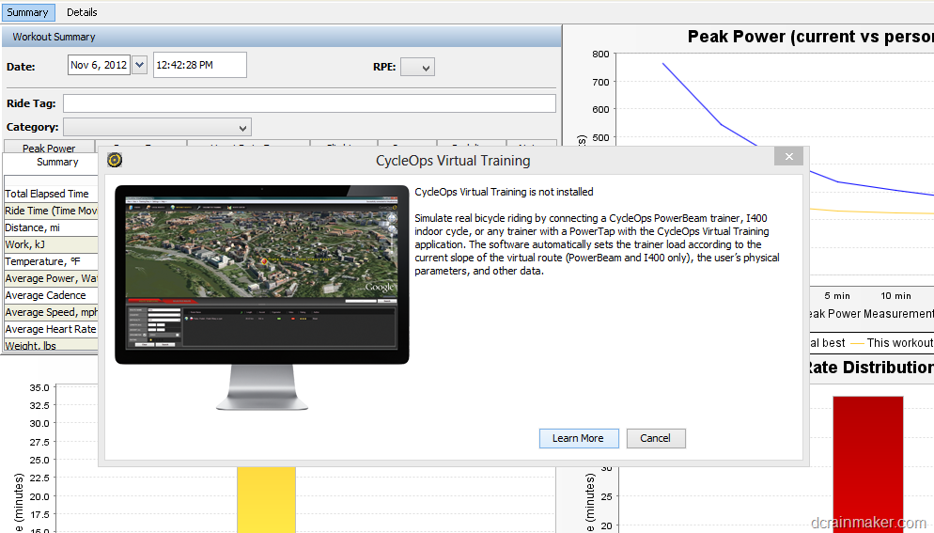
Task: Close the CycleOps Virtual Training dialog
Action: click(x=788, y=156)
